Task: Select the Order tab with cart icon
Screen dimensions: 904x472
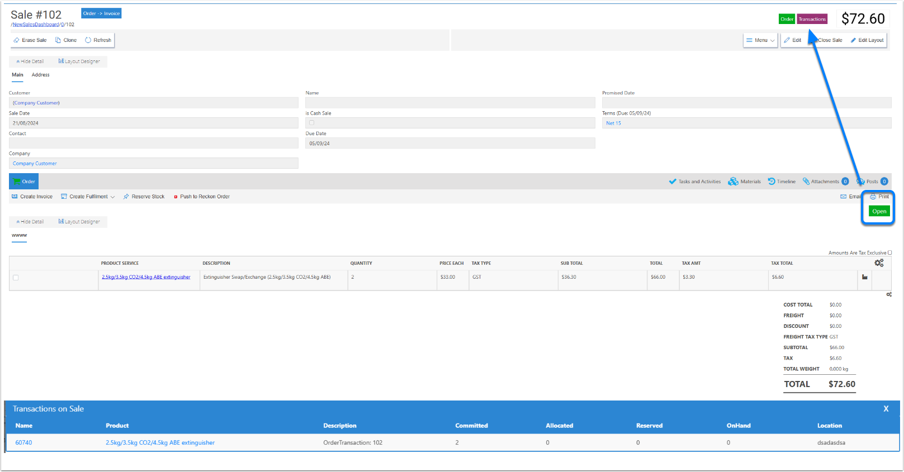Action: [x=24, y=182]
